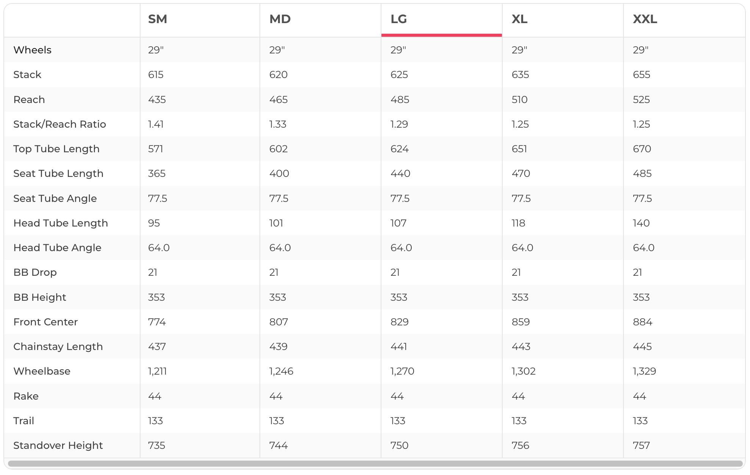Click the Head Tube Angle row label
750x475 pixels.
tap(58, 248)
